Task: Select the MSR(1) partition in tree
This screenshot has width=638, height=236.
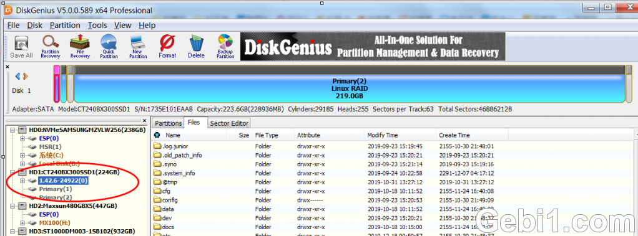Action: pos(51,146)
